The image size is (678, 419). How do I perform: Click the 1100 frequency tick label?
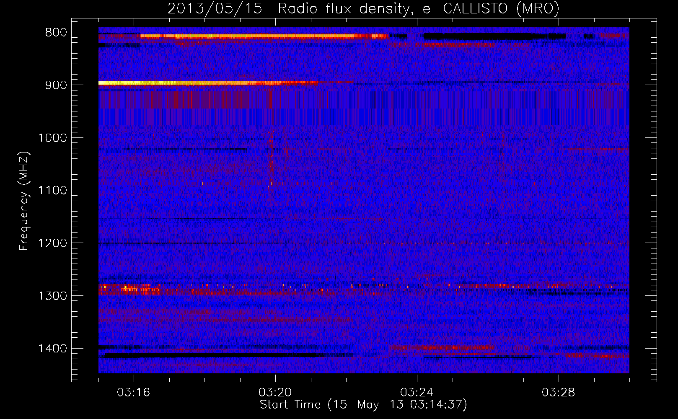52,191
